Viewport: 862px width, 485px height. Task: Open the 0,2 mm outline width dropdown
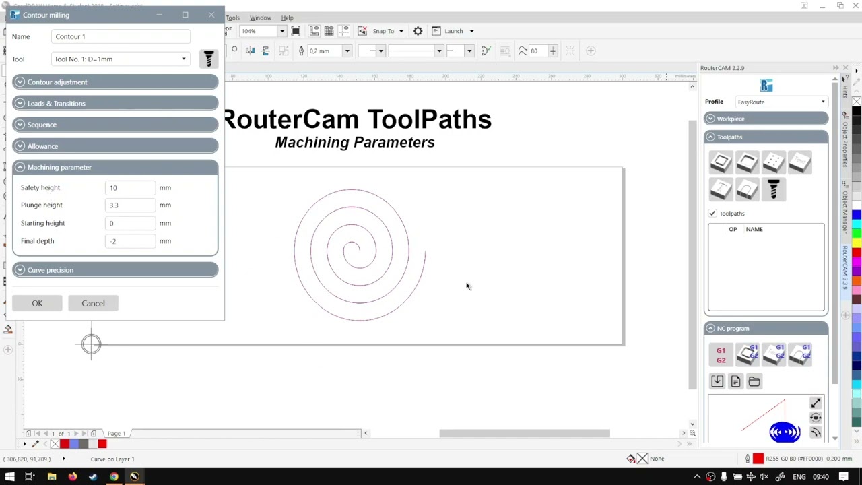tap(347, 51)
